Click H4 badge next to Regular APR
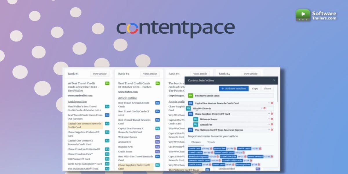Image resolution: width=348 pixels, height=174 pixels. tap(157, 147)
